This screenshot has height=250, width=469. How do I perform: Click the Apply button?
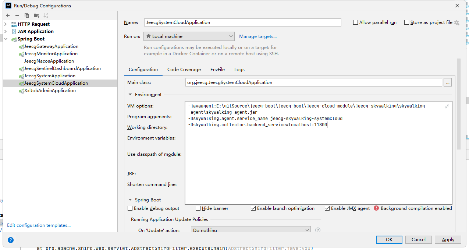tap(448, 240)
